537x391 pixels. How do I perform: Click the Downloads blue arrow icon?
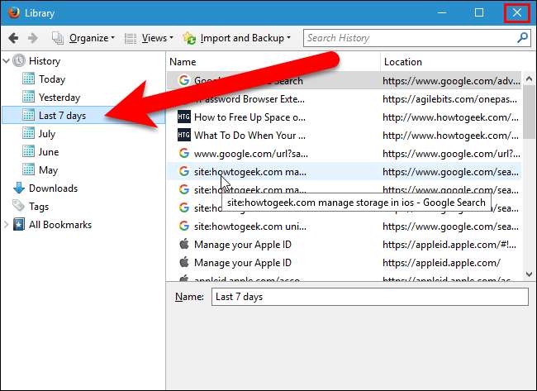tap(19, 188)
